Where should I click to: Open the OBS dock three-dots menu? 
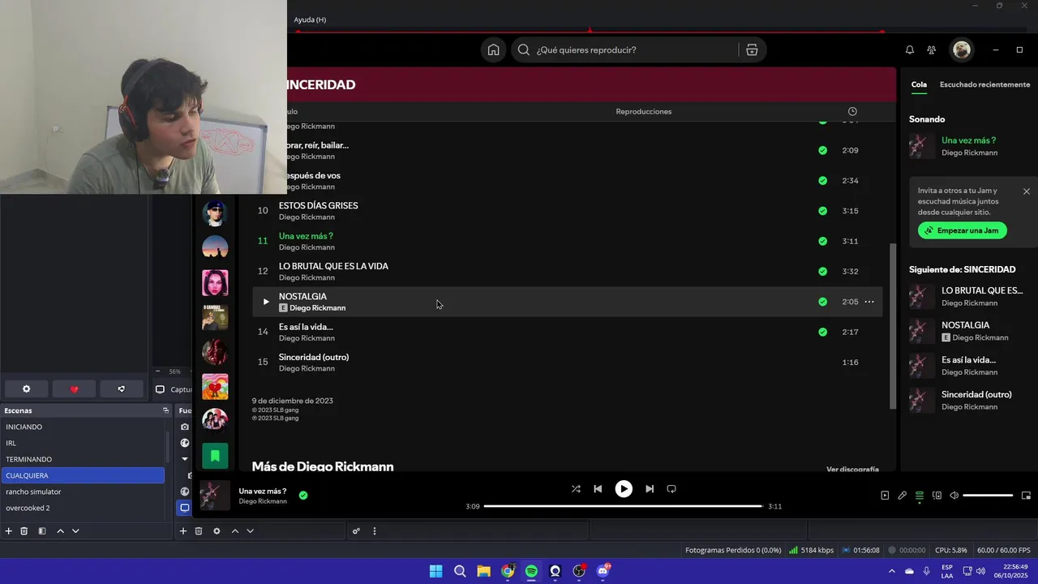tap(375, 531)
